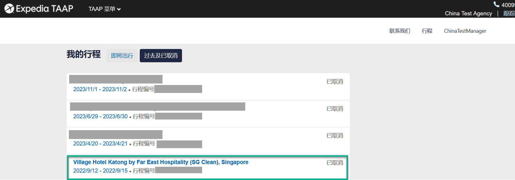The width and height of the screenshot is (515, 180).
Task: Click 已取消 status on Village Hotel row
Action: pos(335,163)
